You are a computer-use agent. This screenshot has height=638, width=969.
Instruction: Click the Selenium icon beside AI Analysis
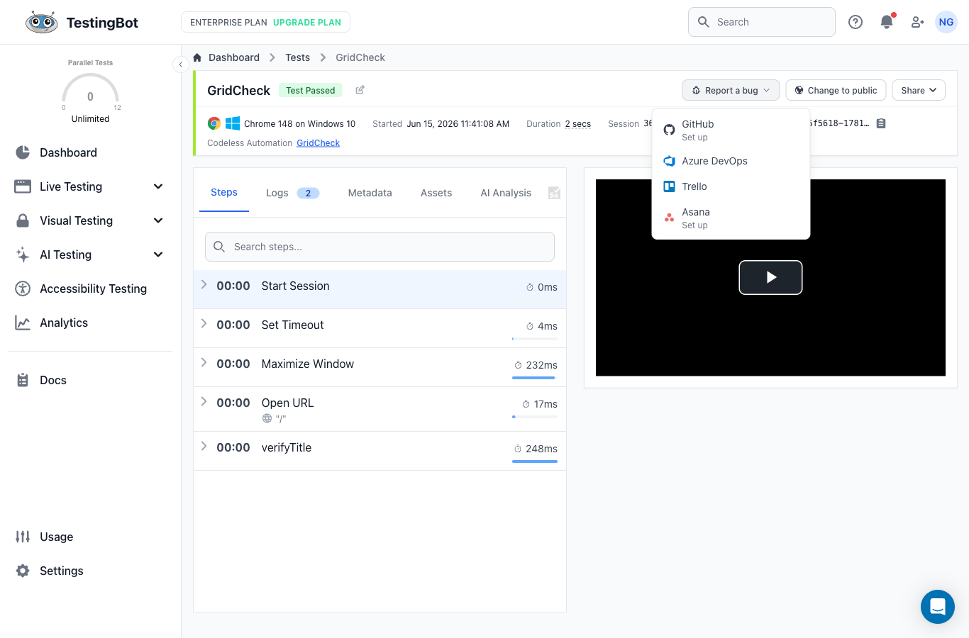coord(555,193)
